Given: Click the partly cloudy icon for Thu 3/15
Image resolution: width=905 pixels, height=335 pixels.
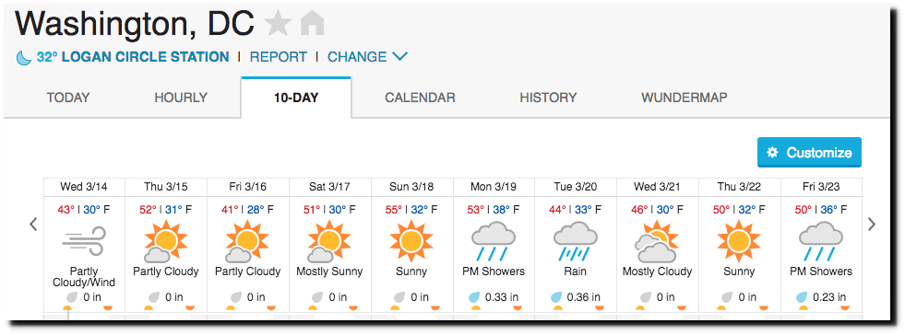Looking at the screenshot, I should (x=165, y=242).
